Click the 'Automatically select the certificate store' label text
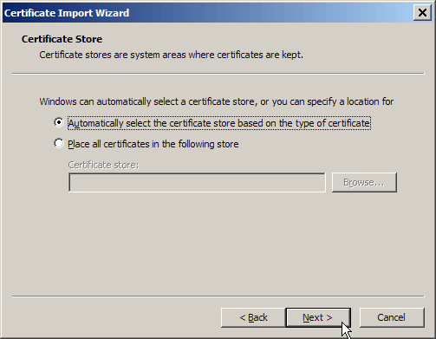 click(x=219, y=123)
